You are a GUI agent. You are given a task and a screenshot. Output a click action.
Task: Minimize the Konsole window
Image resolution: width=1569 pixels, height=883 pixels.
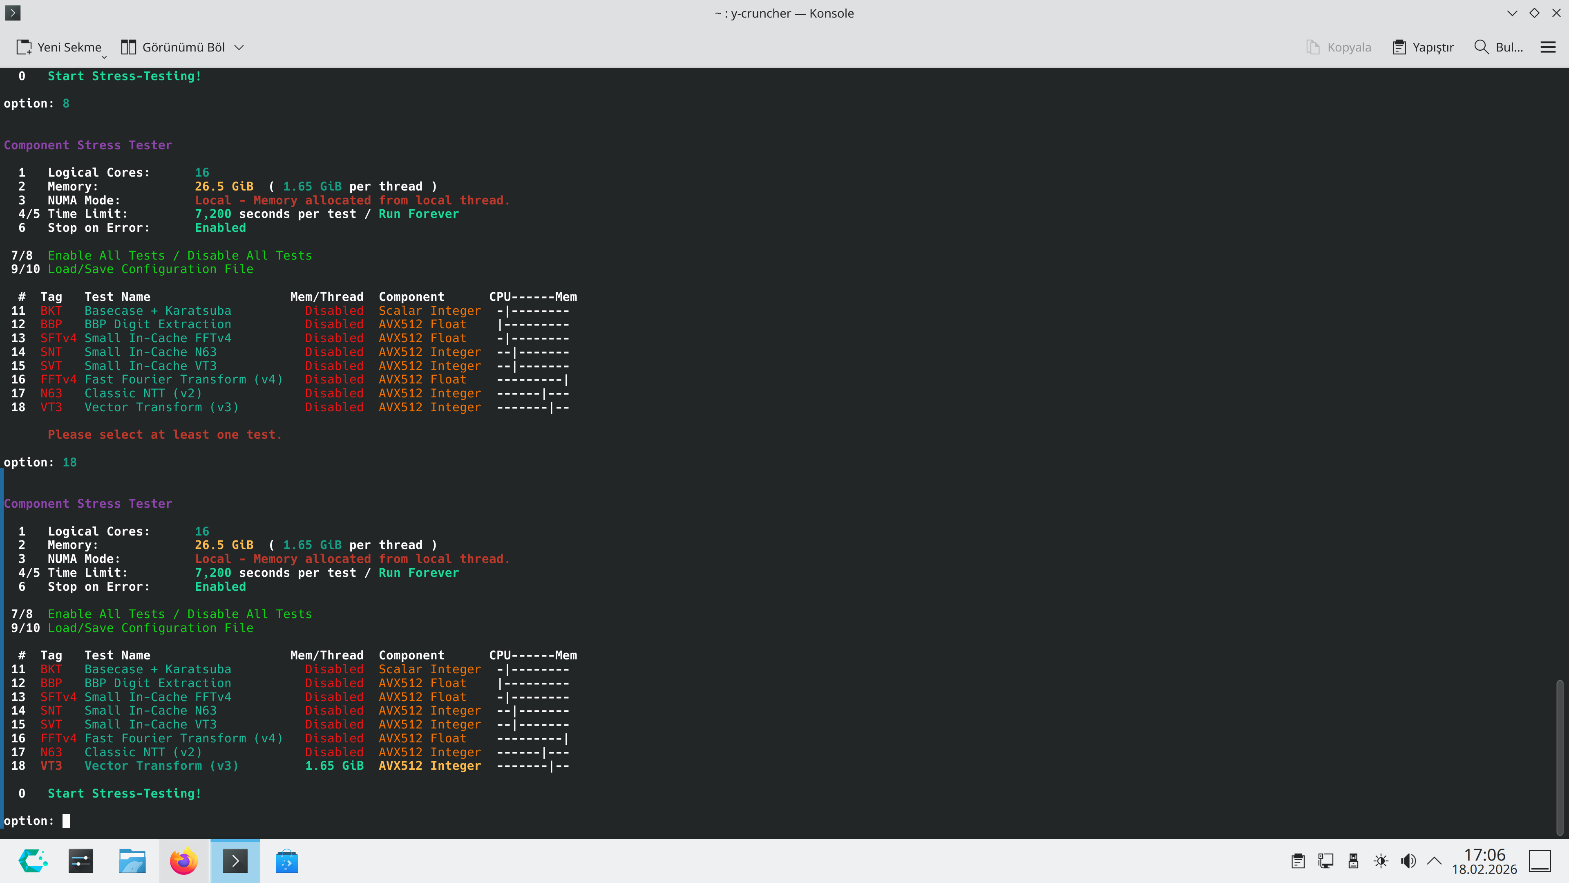(1512, 13)
